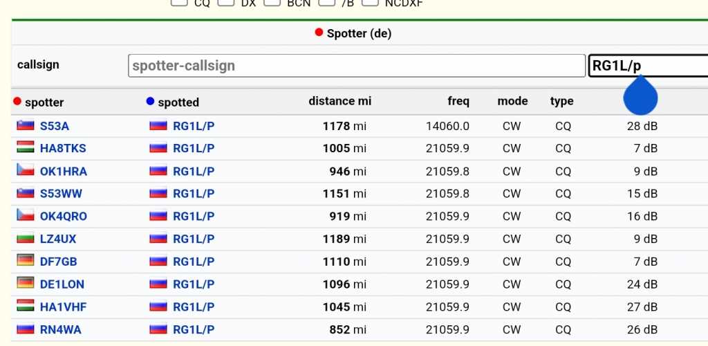Sort by the freq column header
Screen dimensions: 708x346
coord(458,101)
